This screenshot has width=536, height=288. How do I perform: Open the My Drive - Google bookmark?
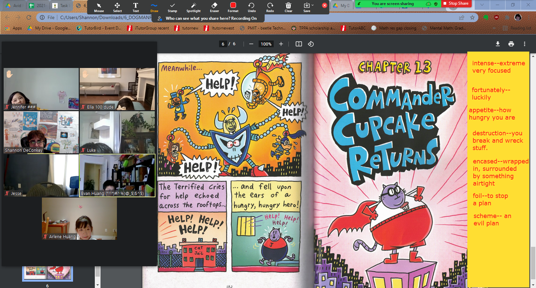(x=49, y=28)
